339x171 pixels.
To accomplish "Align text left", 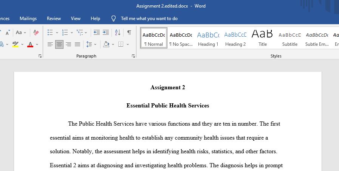I will tap(50, 44).
